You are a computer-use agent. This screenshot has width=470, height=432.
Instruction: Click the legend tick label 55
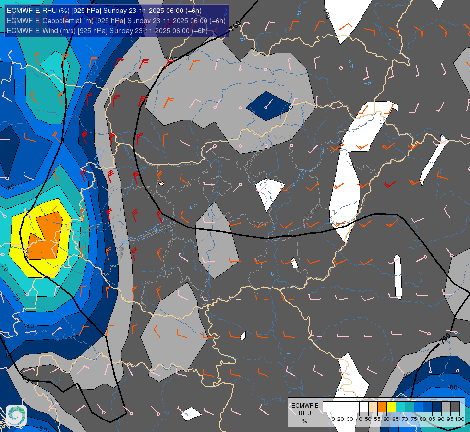(377, 419)
